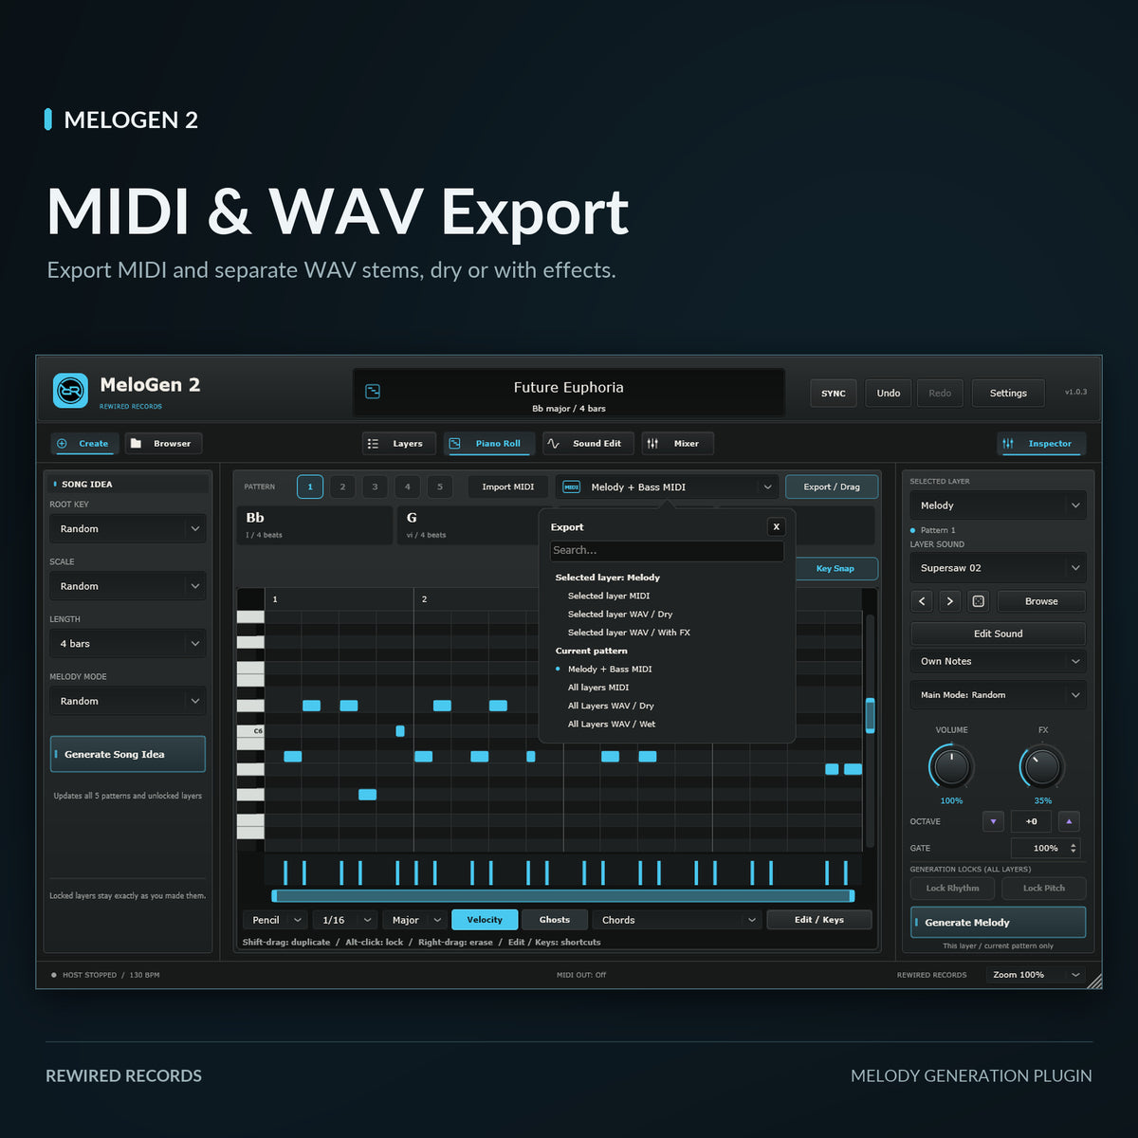Raise the octave with up triangle
This screenshot has width=1138, height=1138.
[1069, 821]
